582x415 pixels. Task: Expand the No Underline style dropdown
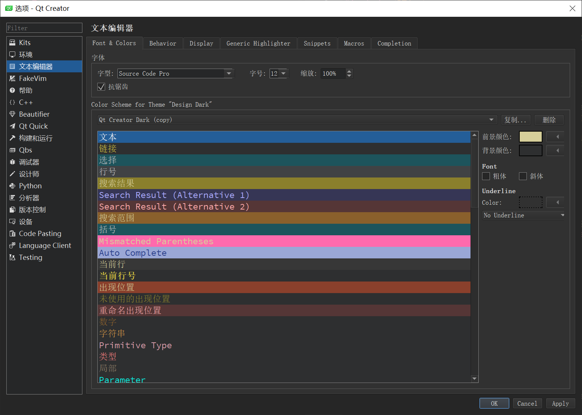click(x=523, y=215)
